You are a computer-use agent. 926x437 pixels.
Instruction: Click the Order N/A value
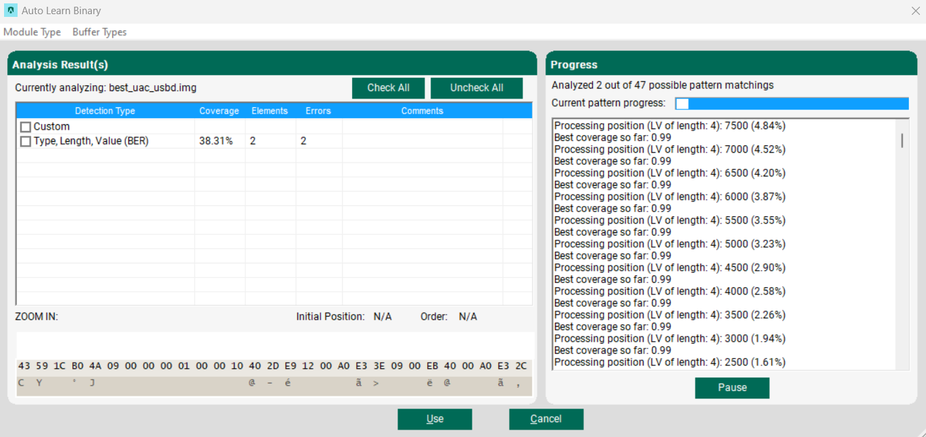[x=468, y=316]
